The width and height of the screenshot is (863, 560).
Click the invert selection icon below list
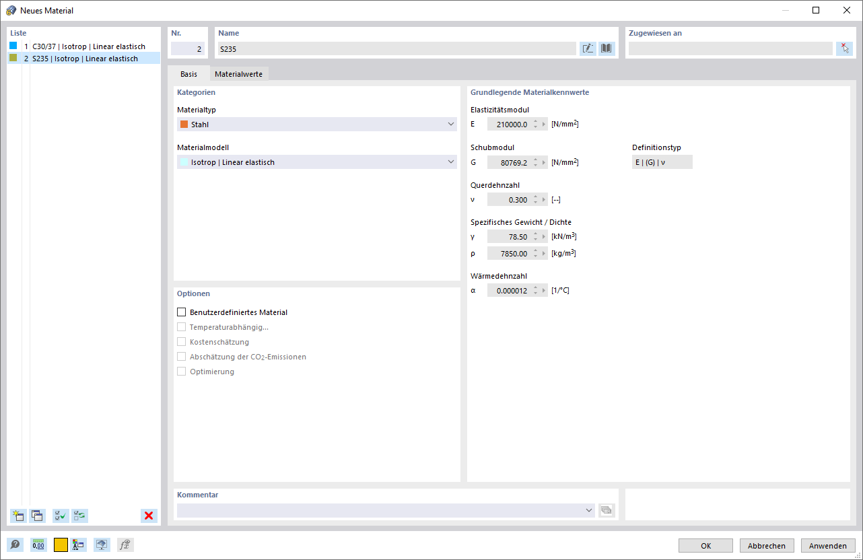[80, 516]
